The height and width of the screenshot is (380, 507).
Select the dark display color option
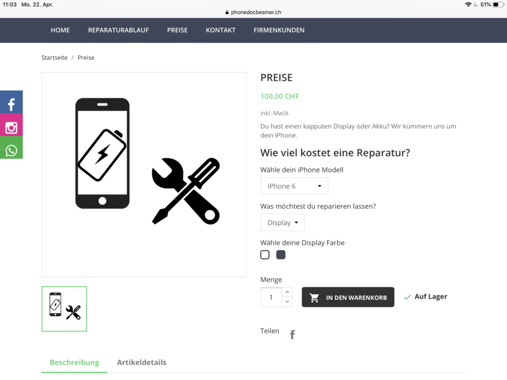point(281,255)
